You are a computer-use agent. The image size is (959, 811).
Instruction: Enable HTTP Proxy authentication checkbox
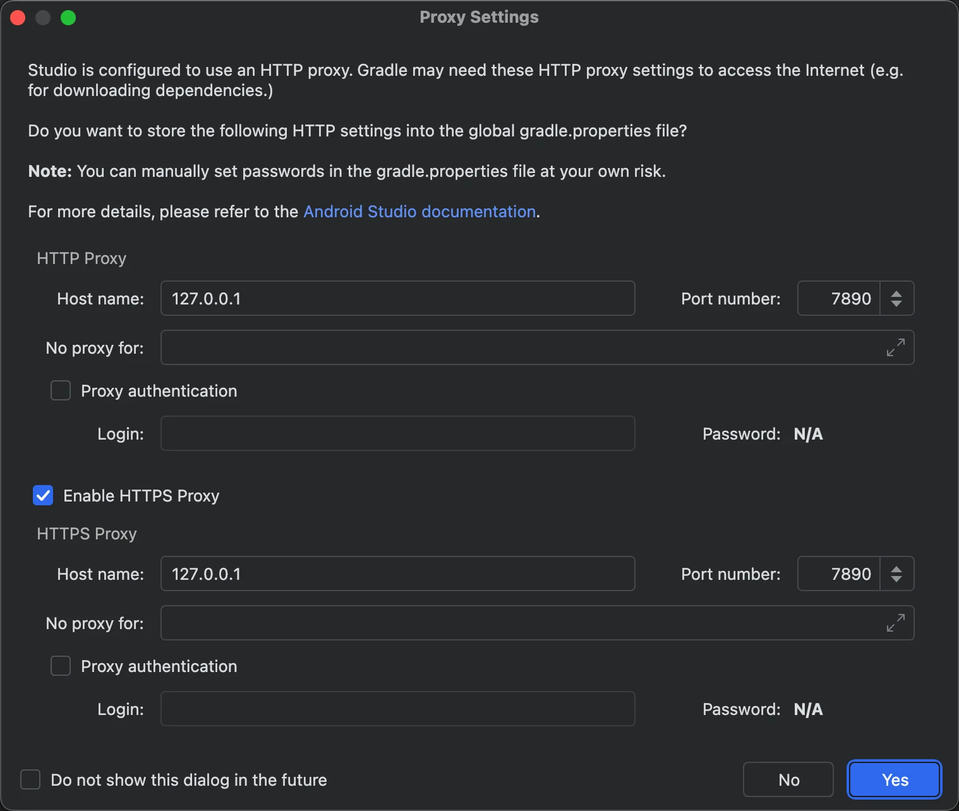pyautogui.click(x=61, y=391)
